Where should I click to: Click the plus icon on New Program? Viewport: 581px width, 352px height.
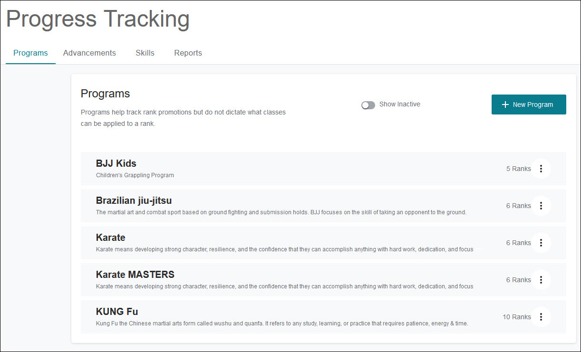point(505,105)
